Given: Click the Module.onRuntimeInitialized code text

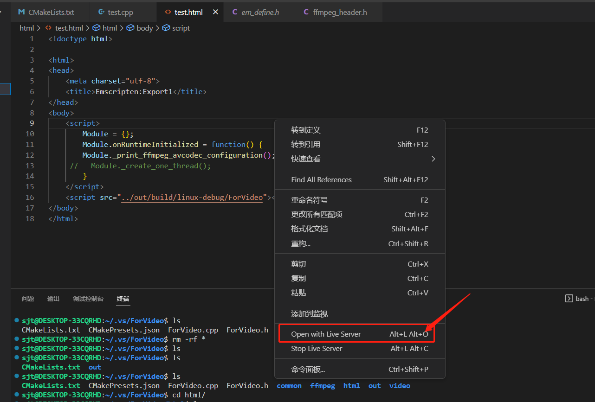Looking at the screenshot, I should pos(140,144).
